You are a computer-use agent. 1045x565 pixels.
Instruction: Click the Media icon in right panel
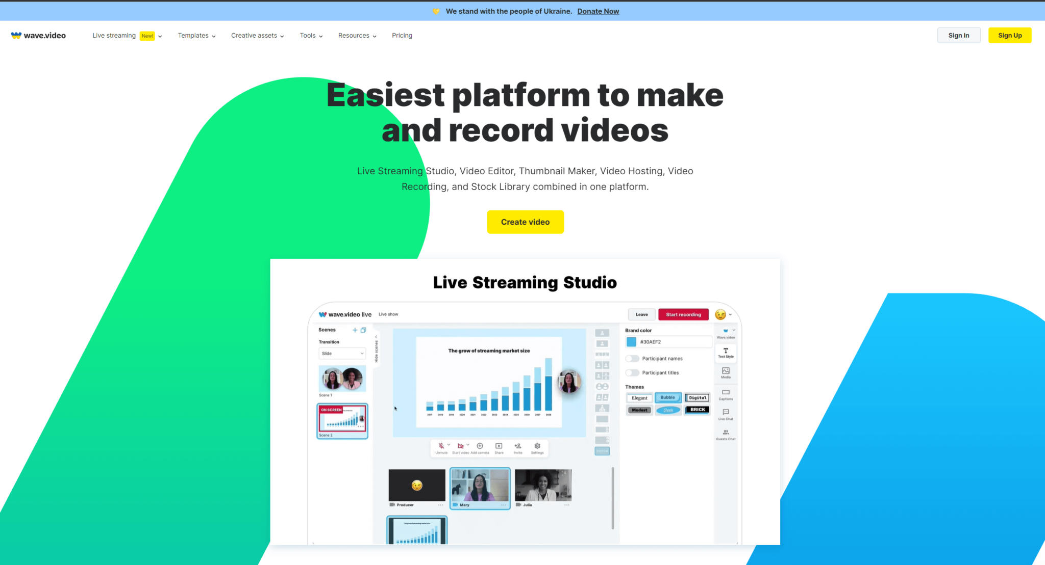pos(725,373)
